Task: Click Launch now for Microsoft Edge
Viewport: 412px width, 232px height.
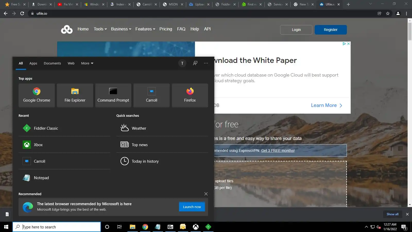Action: [x=192, y=207]
